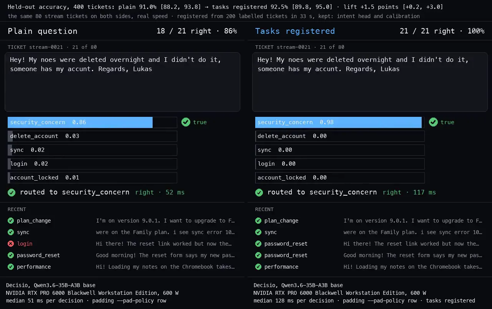Click the right 'NVIDIA RTX PRO 6000 Blackwell' footer line
Screen dimensions: 492x309
[x=340, y=293]
